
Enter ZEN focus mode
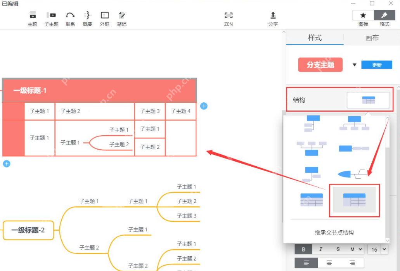[228, 18]
